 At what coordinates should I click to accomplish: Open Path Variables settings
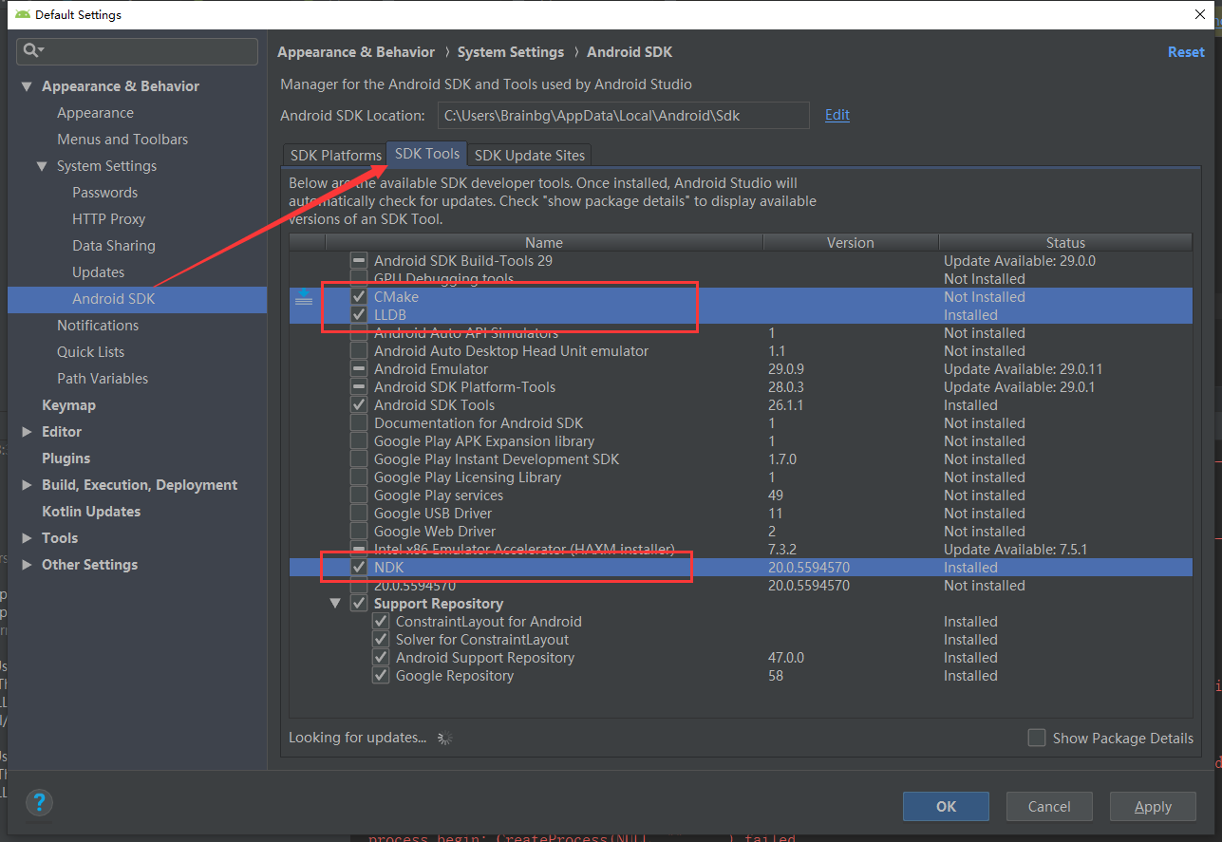[x=103, y=379]
